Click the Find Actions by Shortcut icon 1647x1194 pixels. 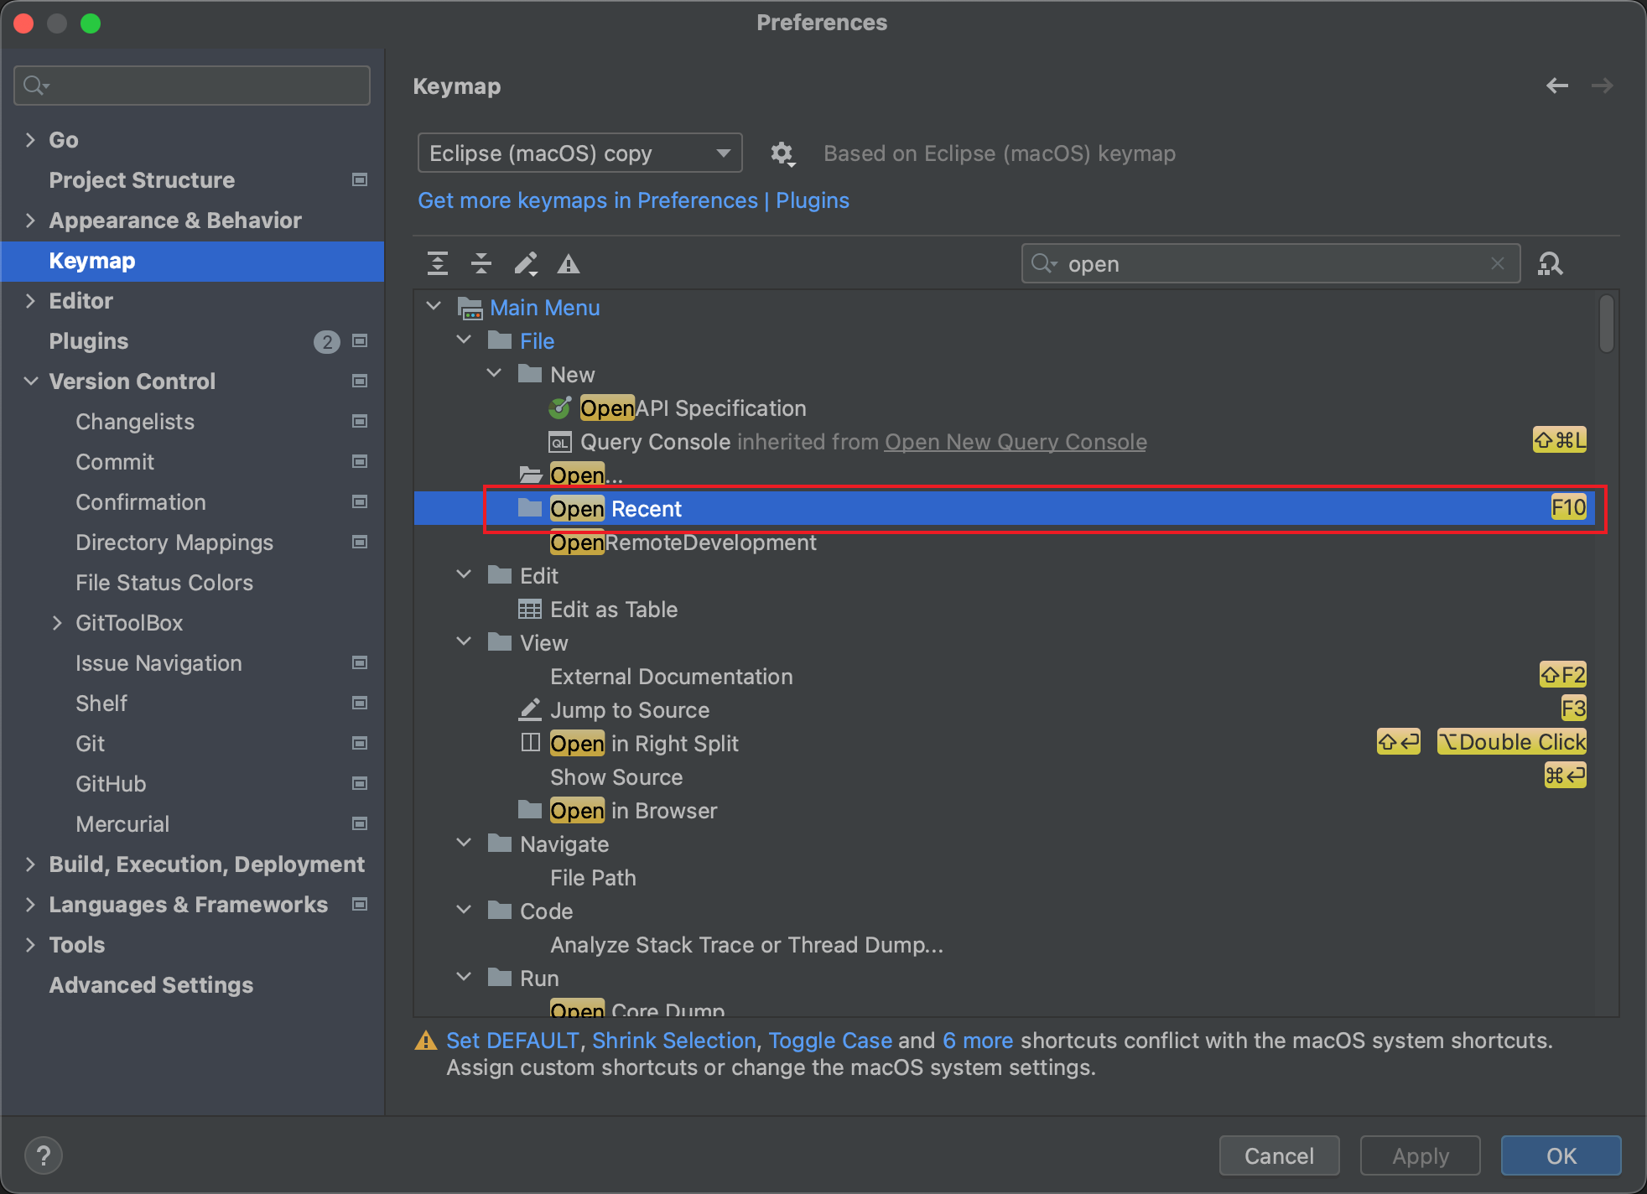(1550, 264)
